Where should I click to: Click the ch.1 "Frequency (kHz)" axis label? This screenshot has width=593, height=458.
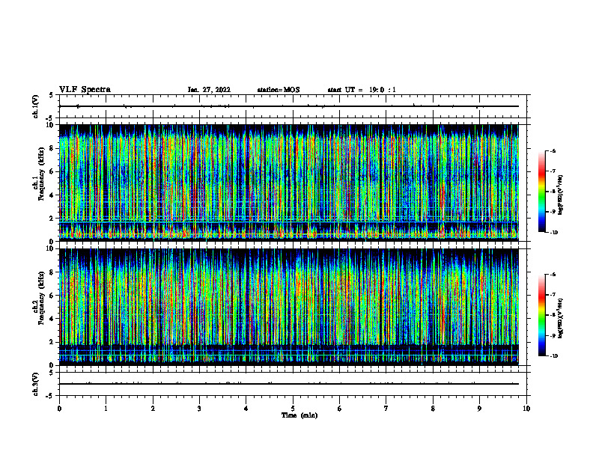41,174
